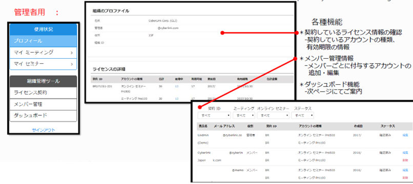Click 表示名 column header in member table

(203, 126)
